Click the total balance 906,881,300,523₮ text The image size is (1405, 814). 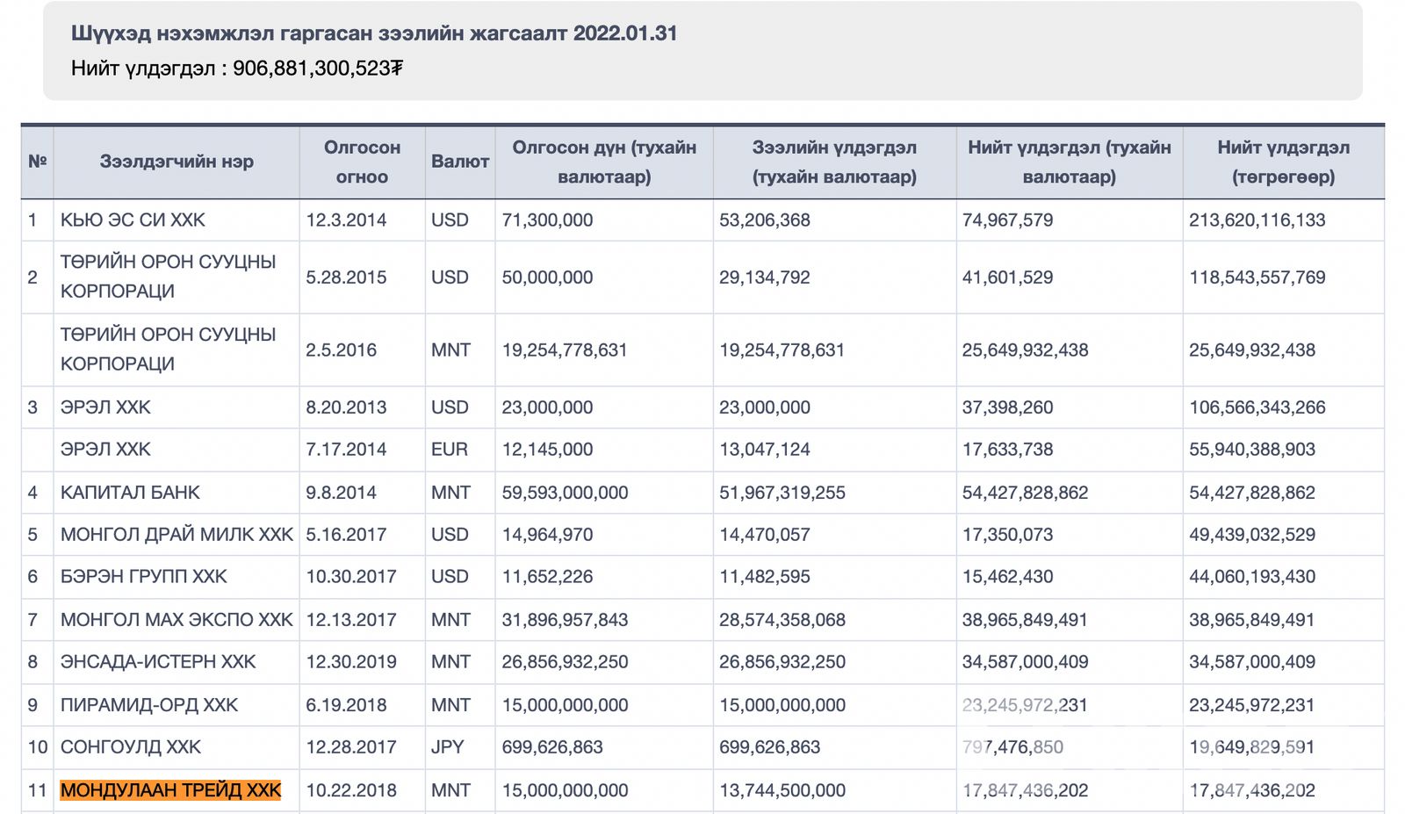click(x=317, y=68)
